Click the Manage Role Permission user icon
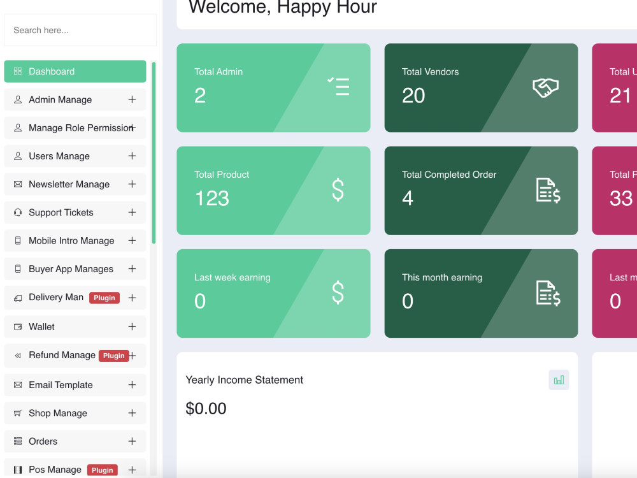 pos(17,127)
